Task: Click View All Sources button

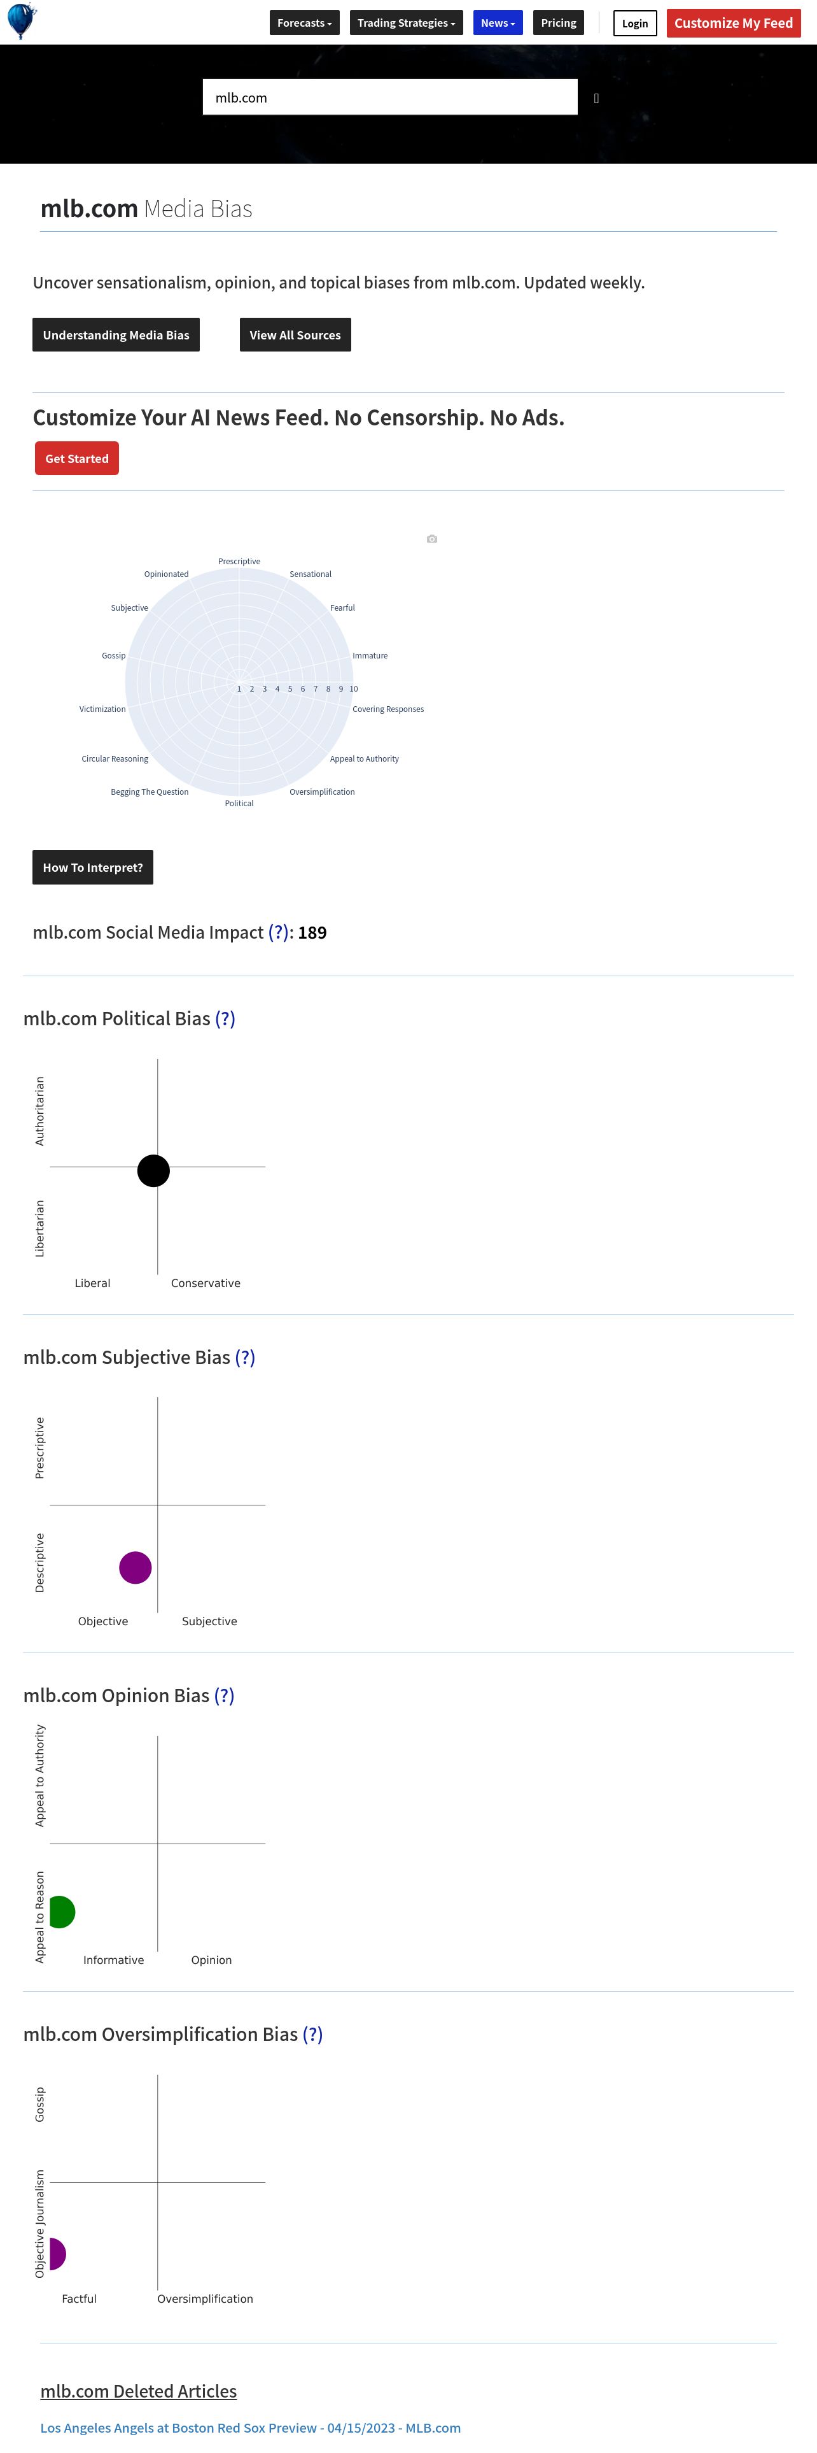Action: tap(295, 335)
